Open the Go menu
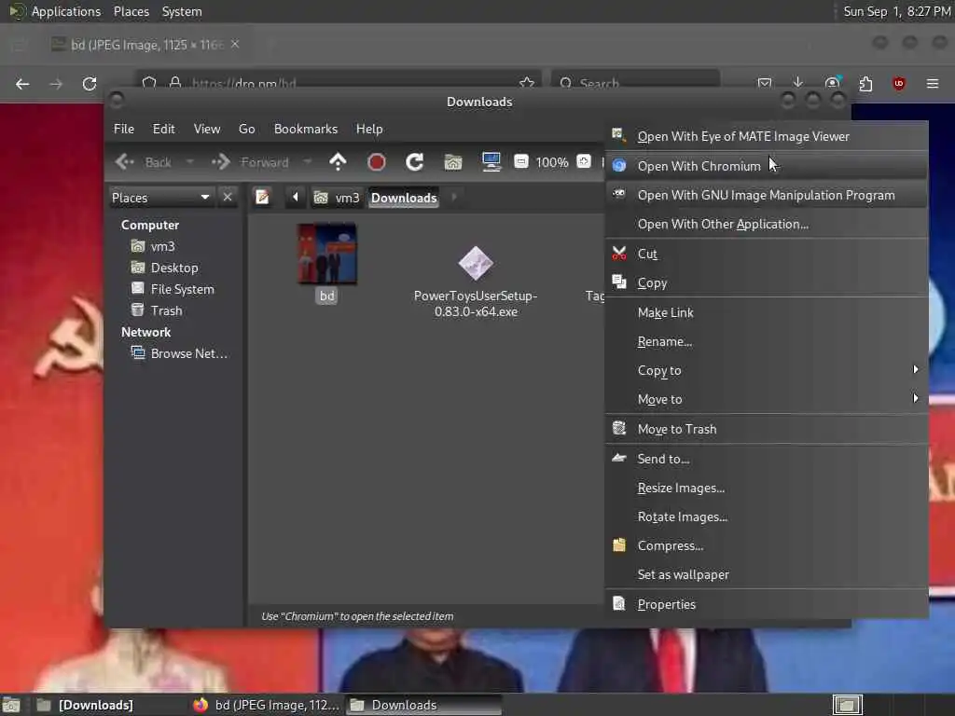The width and height of the screenshot is (955, 716). [x=246, y=129]
